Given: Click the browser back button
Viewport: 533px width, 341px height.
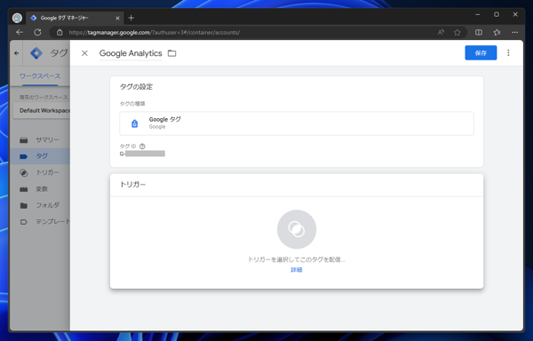Looking at the screenshot, I should [20, 32].
